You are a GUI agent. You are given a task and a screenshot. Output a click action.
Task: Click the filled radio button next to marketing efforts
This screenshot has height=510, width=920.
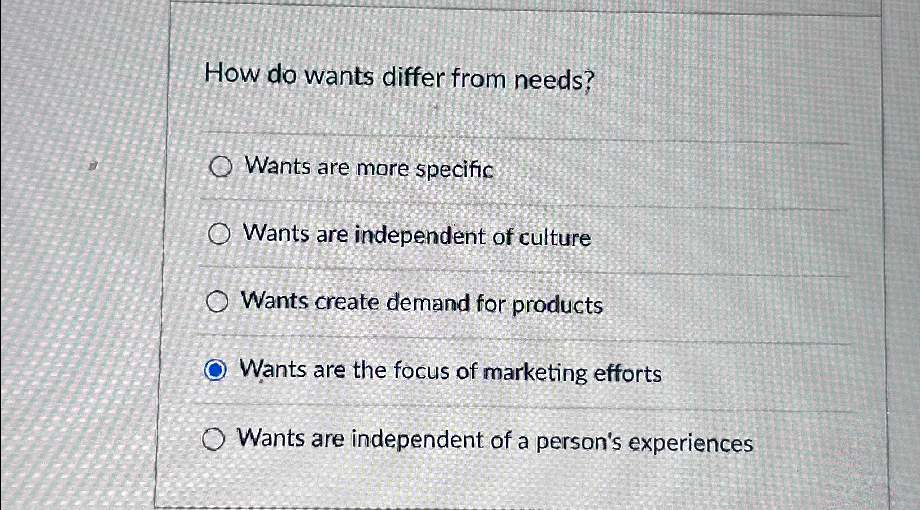[x=215, y=370]
